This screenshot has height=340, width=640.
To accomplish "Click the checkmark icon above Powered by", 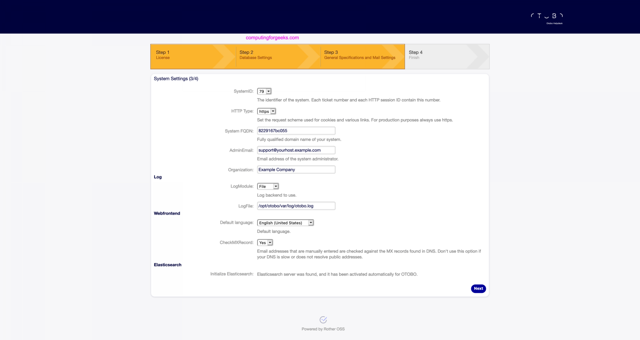I will (323, 320).
